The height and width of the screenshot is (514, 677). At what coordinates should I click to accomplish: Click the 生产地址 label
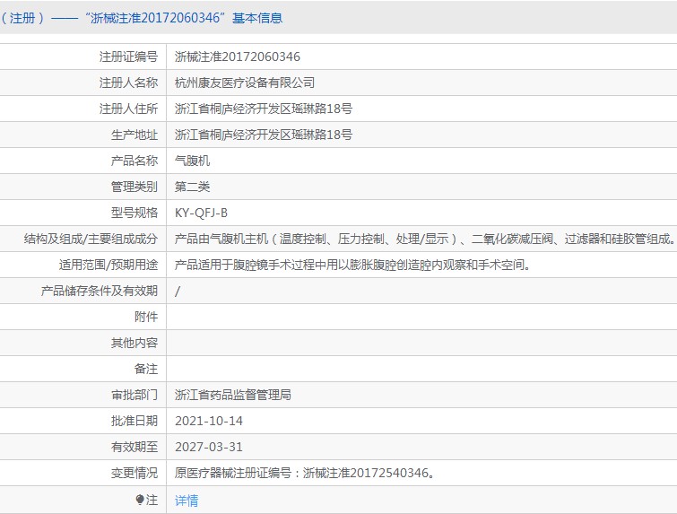[135, 135]
